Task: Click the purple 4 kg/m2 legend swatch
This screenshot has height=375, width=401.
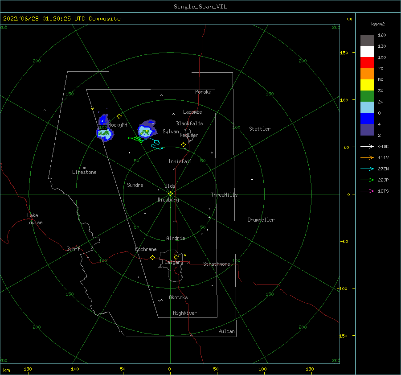Action: pyautogui.click(x=367, y=129)
